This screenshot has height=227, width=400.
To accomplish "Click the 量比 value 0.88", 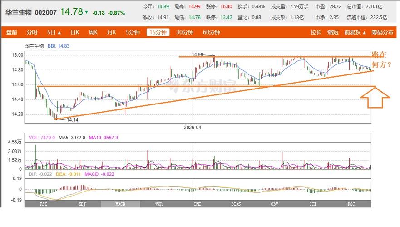I will click(x=257, y=17).
